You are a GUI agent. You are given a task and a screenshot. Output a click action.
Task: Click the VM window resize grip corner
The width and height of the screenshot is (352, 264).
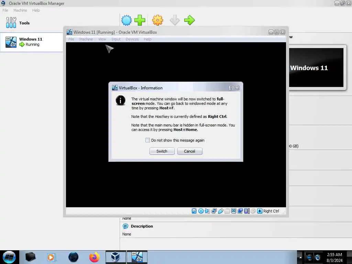284,212
